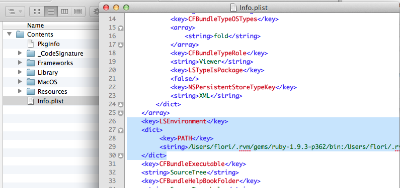This screenshot has width=400, height=188.
Task: Switch Finder to list view
Action: coord(51,12)
